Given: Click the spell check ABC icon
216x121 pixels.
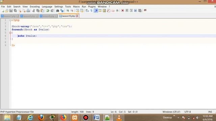Looking at the screenshot, I should click(145, 10).
